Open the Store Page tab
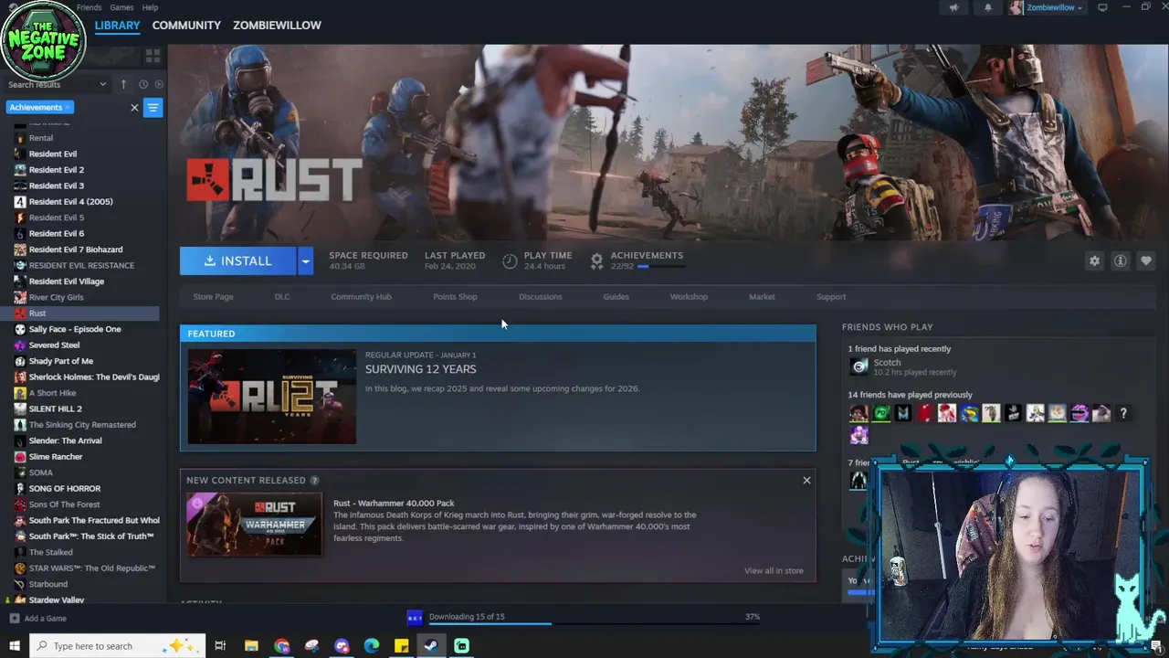Viewport: 1169px width, 658px height. (213, 297)
